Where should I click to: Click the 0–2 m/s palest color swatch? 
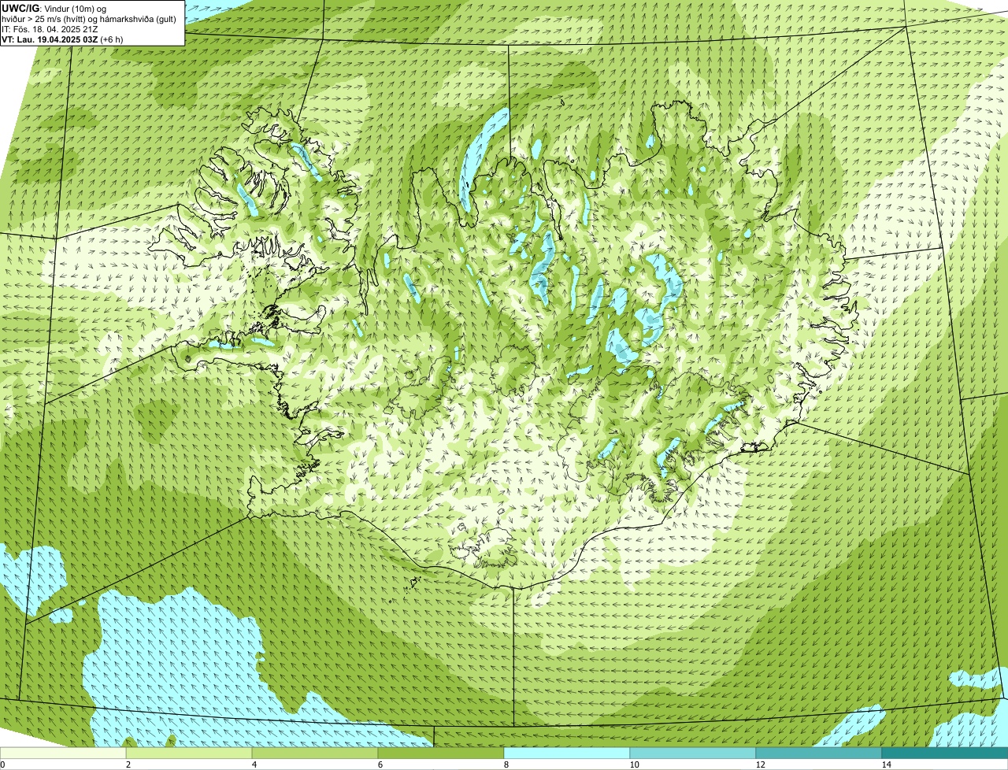click(63, 753)
